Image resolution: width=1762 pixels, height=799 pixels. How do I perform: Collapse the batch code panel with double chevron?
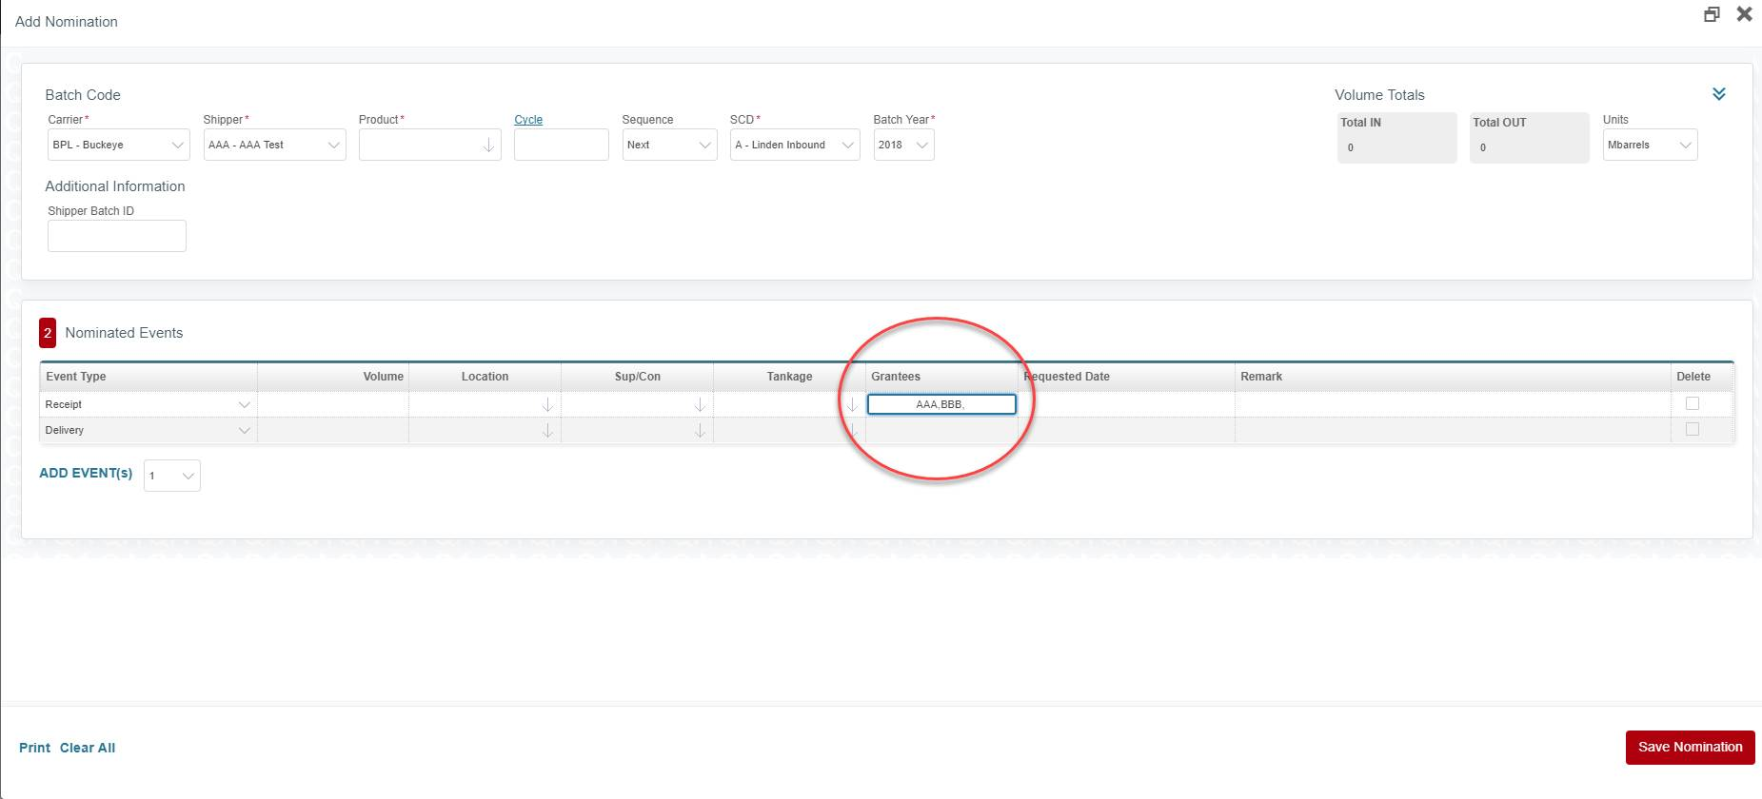point(1718,94)
